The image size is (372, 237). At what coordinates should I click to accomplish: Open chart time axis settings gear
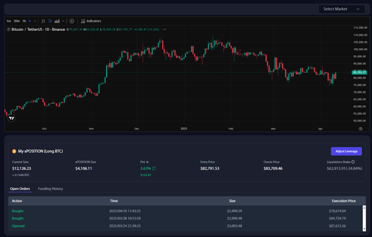click(x=361, y=128)
